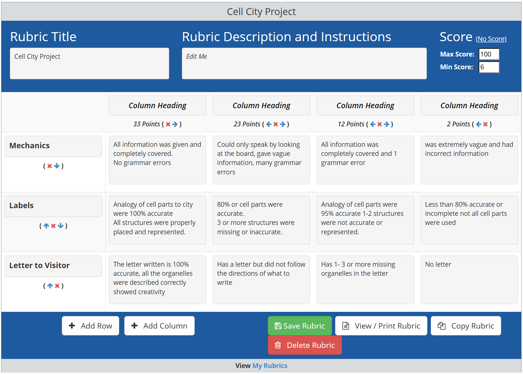Copy the rubric
This screenshot has width=523, height=374.
pyautogui.click(x=466, y=326)
